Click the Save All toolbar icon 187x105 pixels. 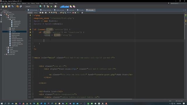tap(13, 6)
